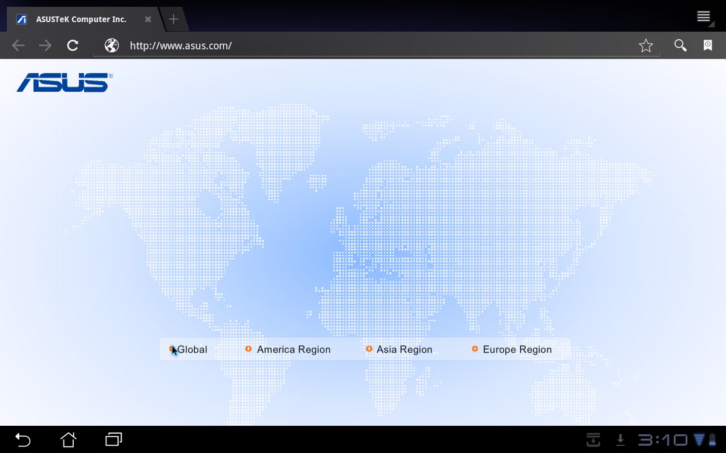Open the tray notification icon beside download arrow
Viewport: 726px width, 453px height.
pyautogui.click(x=594, y=440)
